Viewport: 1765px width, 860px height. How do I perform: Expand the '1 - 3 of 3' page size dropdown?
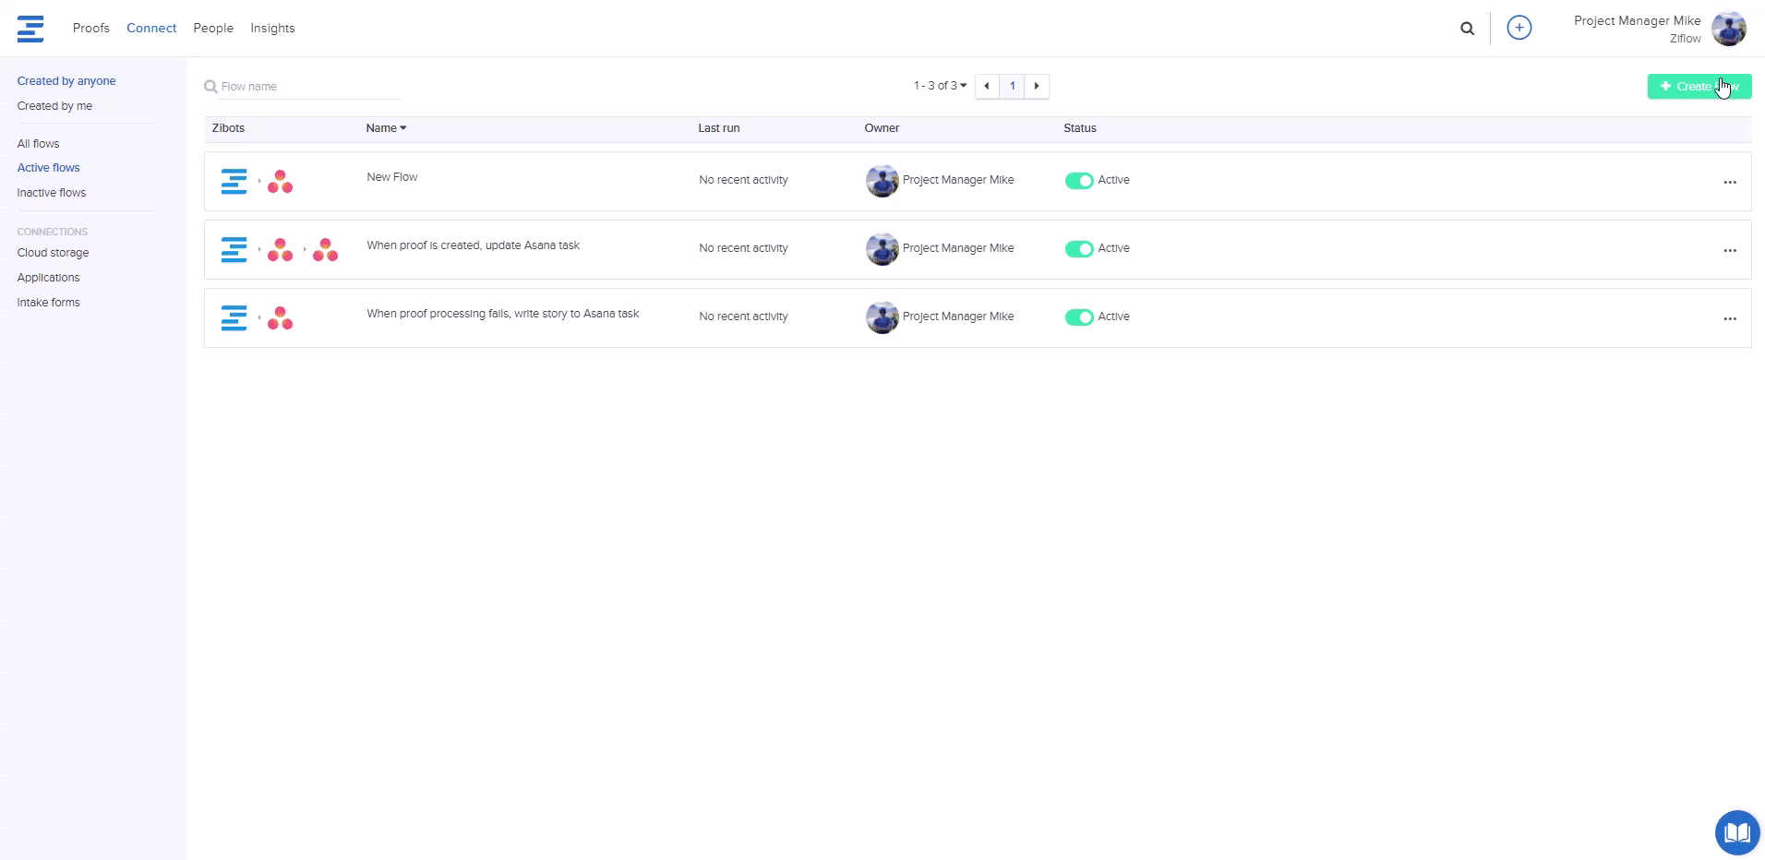point(940,86)
